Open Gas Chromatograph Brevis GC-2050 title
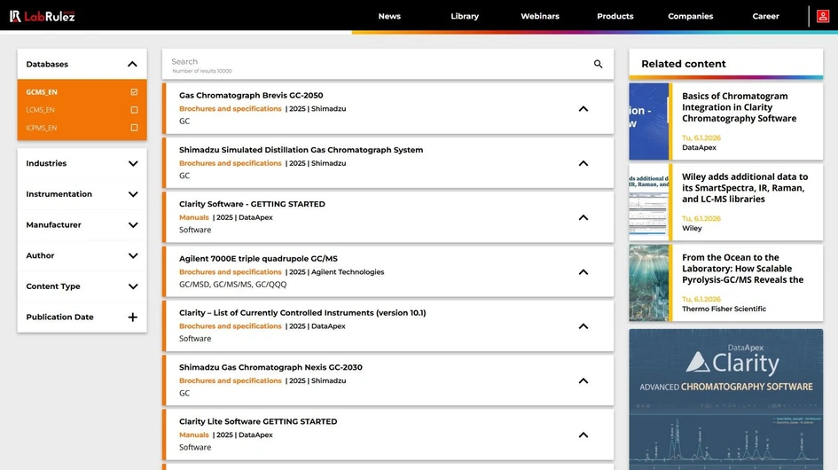The width and height of the screenshot is (838, 470). tap(251, 95)
